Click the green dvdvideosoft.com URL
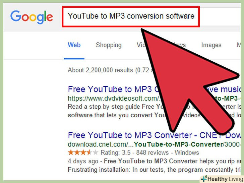 click(x=114, y=99)
